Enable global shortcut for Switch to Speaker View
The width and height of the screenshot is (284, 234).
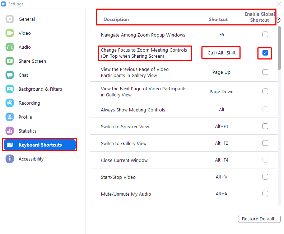coord(265,126)
